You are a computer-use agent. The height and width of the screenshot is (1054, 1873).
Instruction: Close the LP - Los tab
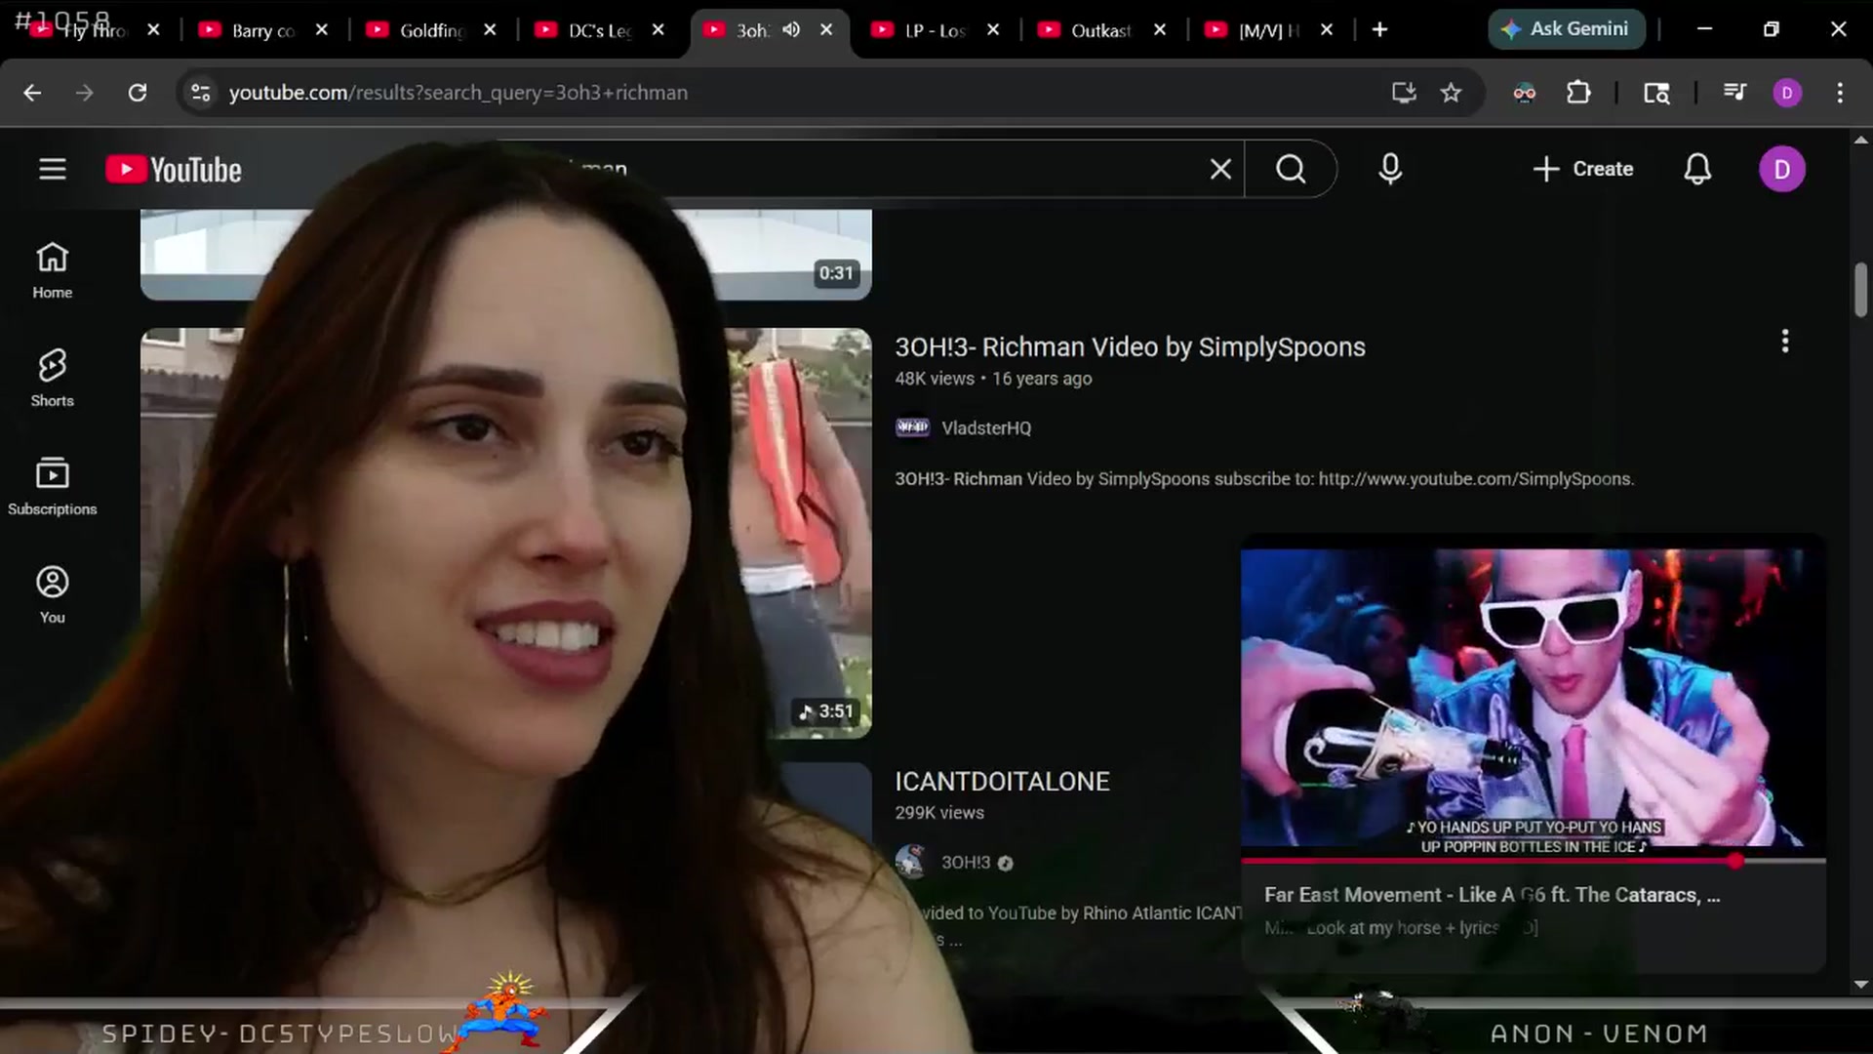click(x=993, y=30)
